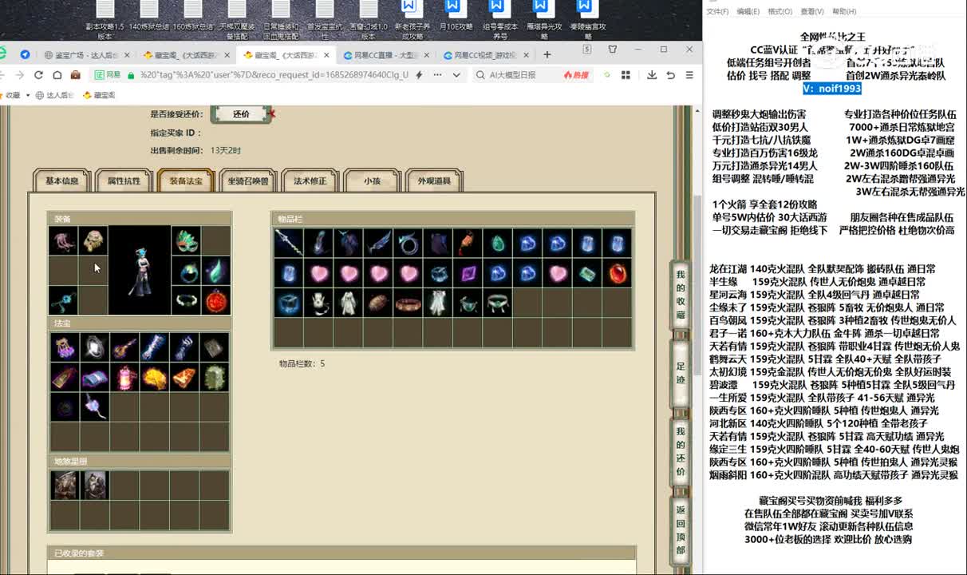Select the brown oval shield inventory item

point(378,303)
